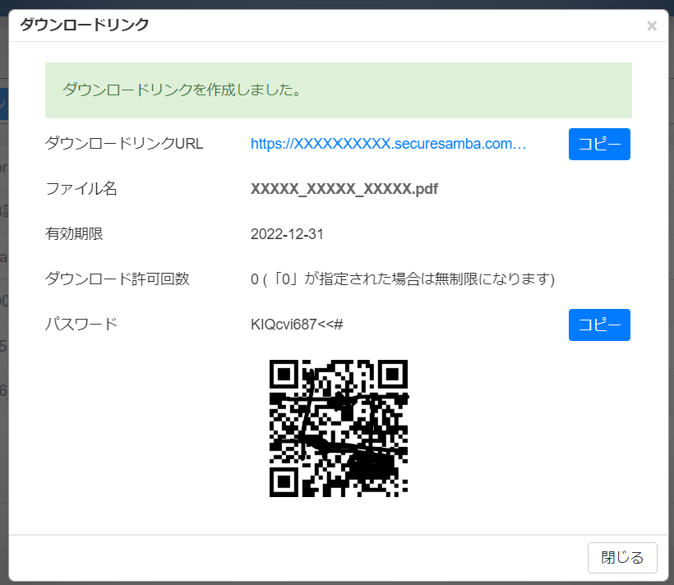Open the securesamba.com download link URL
This screenshot has width=674, height=585.
[388, 144]
